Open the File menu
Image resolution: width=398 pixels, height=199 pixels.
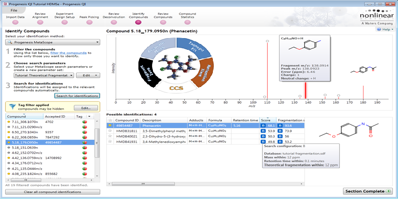(x=14, y=10)
